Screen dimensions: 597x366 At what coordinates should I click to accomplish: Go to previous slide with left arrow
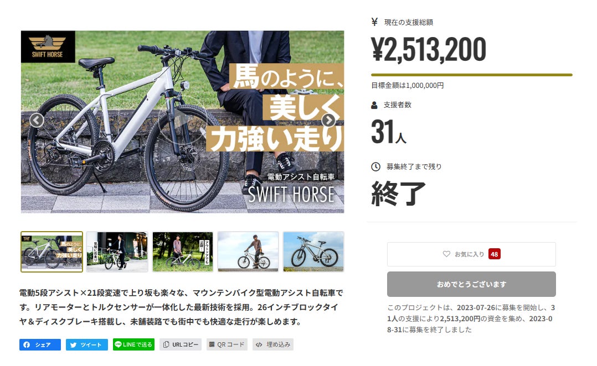pos(37,120)
